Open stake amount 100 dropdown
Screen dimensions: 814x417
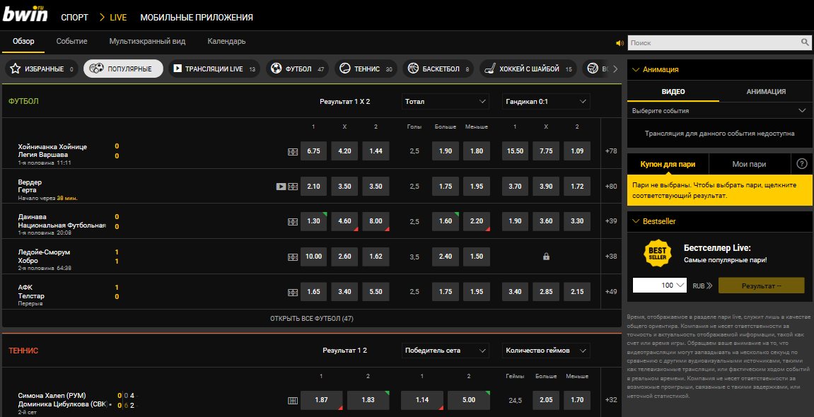pos(660,286)
